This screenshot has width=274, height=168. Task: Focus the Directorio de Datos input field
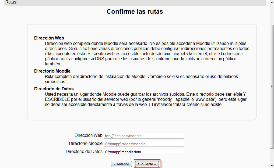tap(144, 152)
